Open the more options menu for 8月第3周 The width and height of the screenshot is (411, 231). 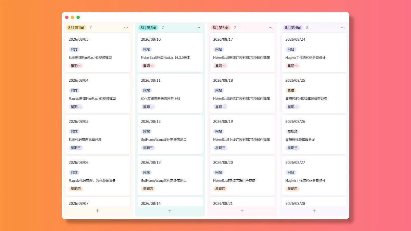271,28
